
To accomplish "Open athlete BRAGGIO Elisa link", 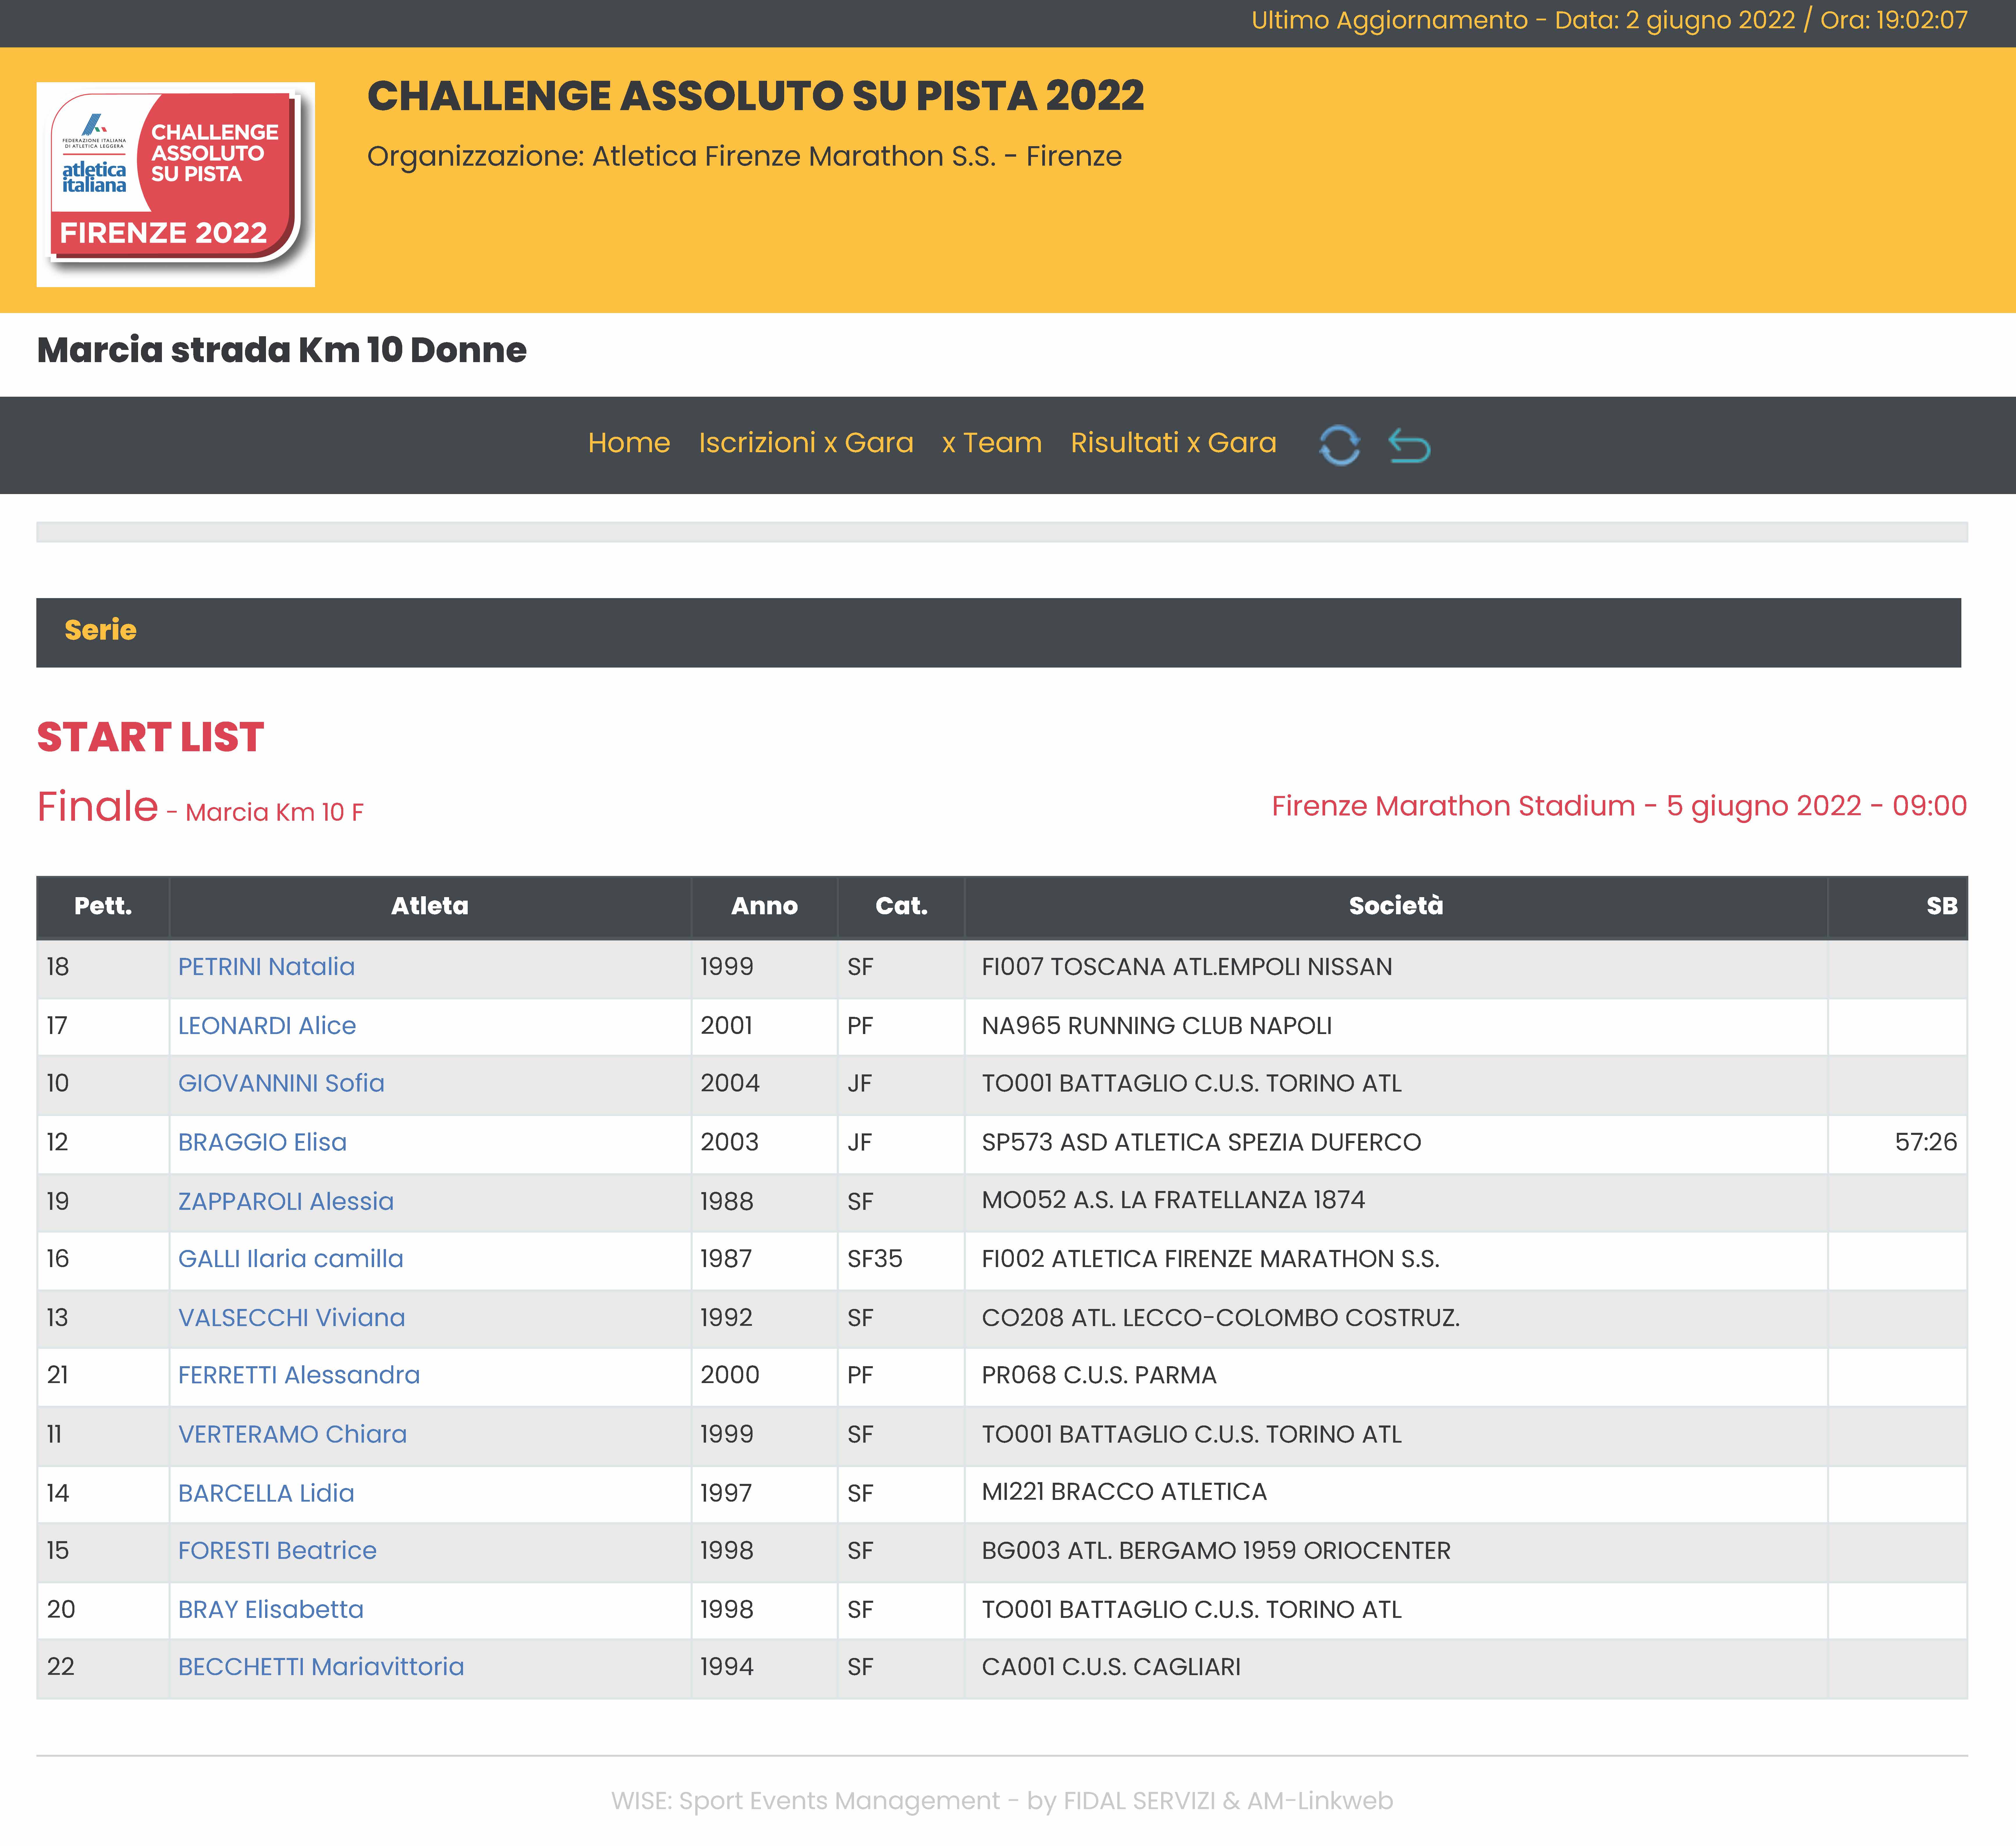I will (262, 1142).
